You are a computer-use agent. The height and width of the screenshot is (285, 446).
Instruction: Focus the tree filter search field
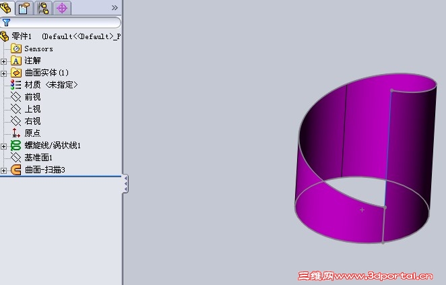coord(61,22)
